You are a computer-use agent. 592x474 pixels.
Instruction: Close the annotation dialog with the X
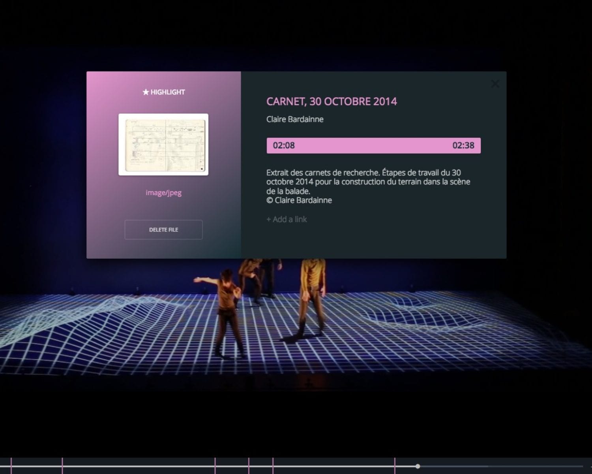click(x=495, y=84)
